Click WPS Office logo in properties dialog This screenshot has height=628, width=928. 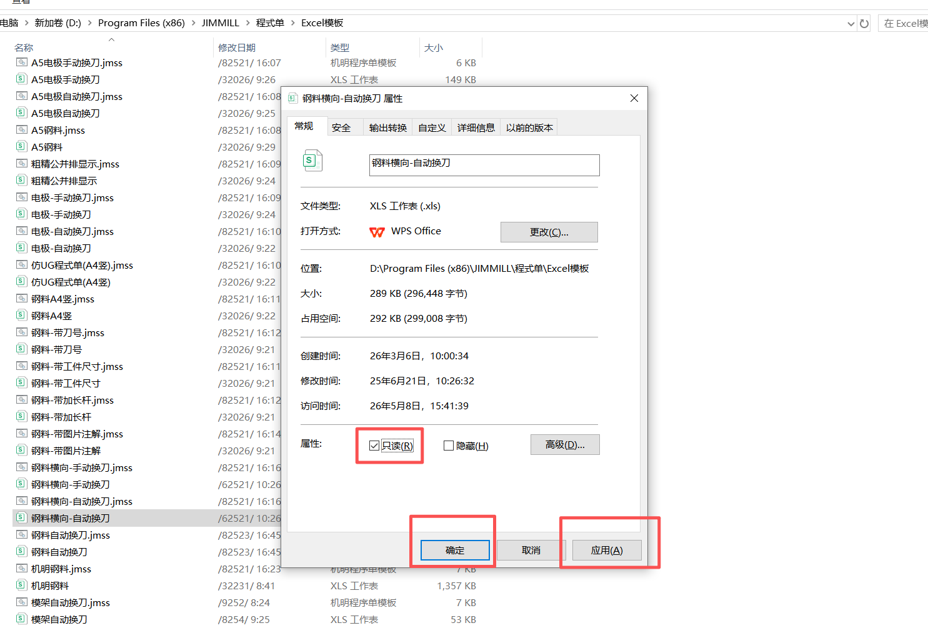[x=377, y=232]
